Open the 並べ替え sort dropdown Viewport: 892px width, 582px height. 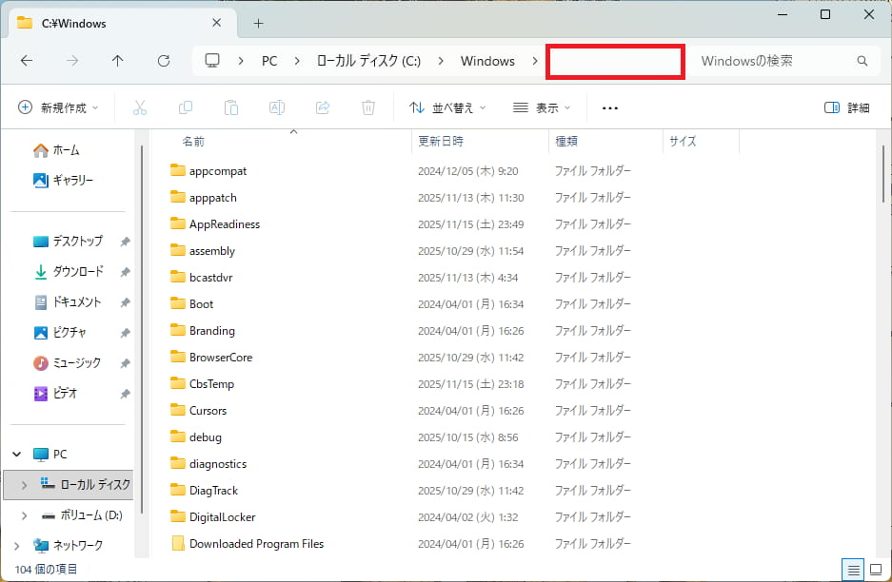point(447,107)
